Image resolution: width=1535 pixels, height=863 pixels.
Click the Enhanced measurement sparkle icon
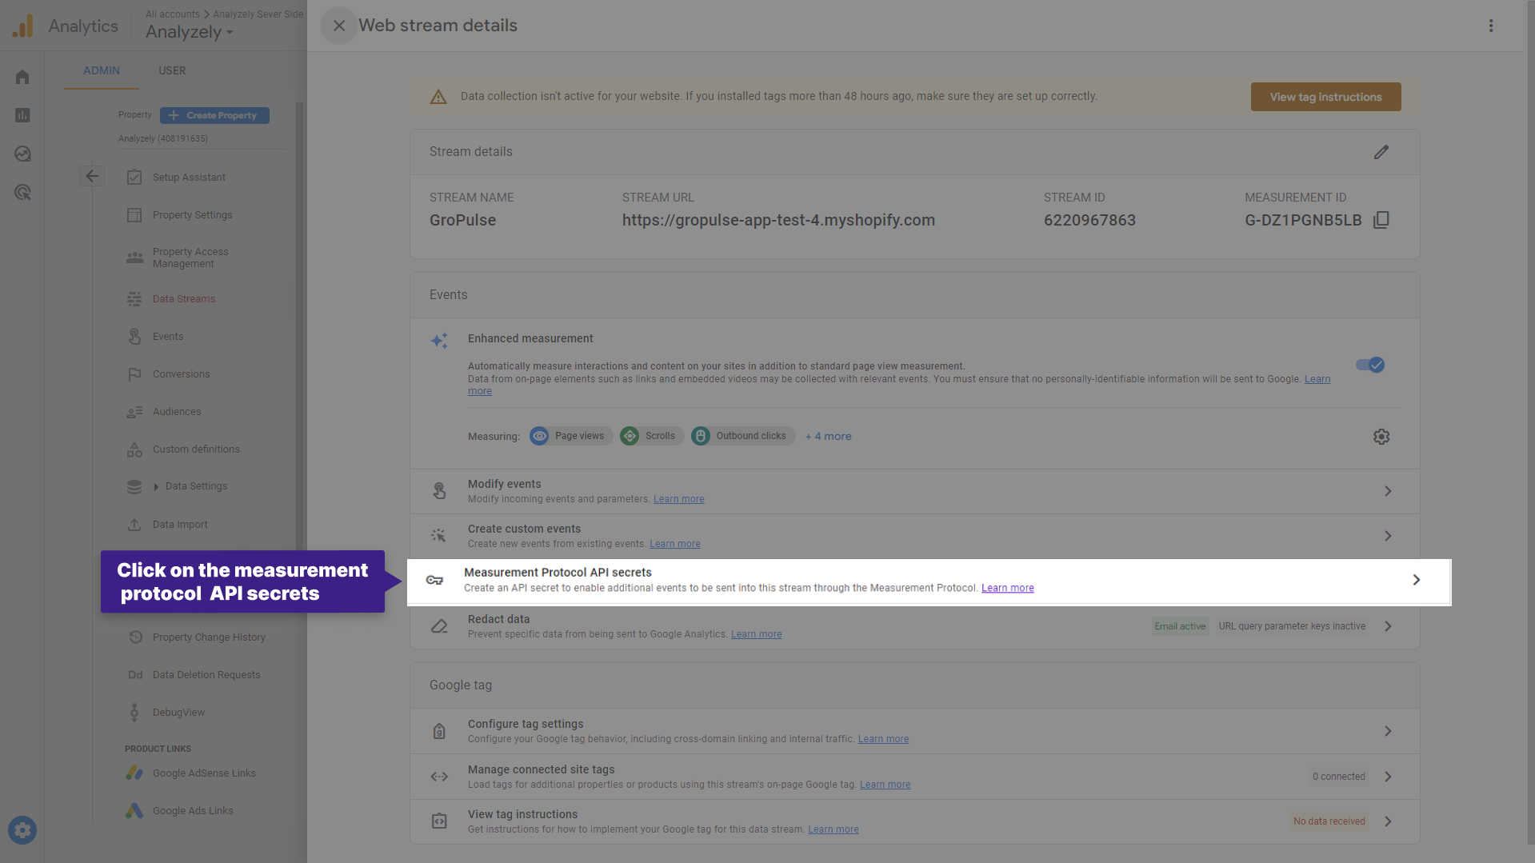[439, 341]
